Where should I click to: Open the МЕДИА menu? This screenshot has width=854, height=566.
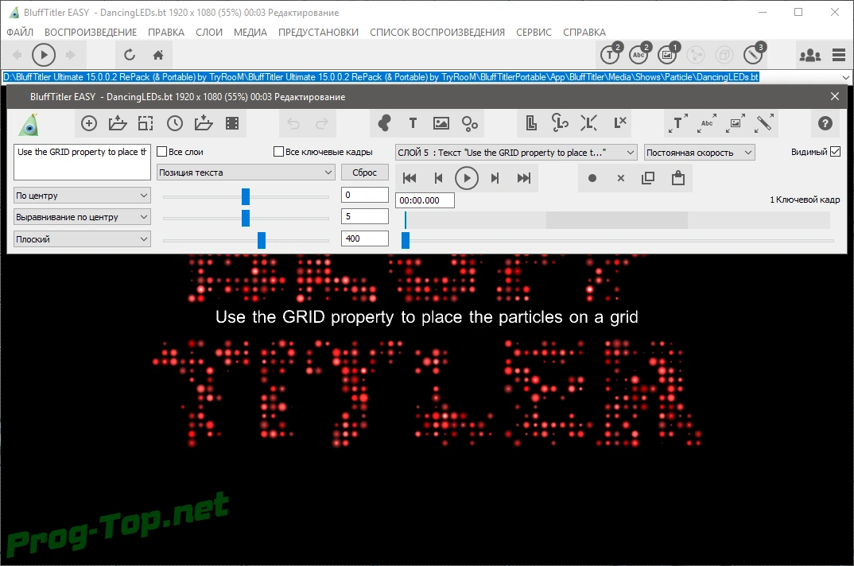pos(250,32)
